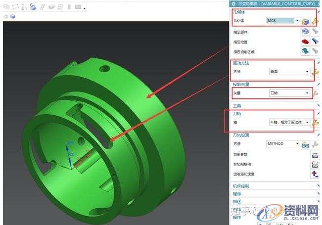
Task: Display the Specify Check flashlight icon
Action: [315, 42]
